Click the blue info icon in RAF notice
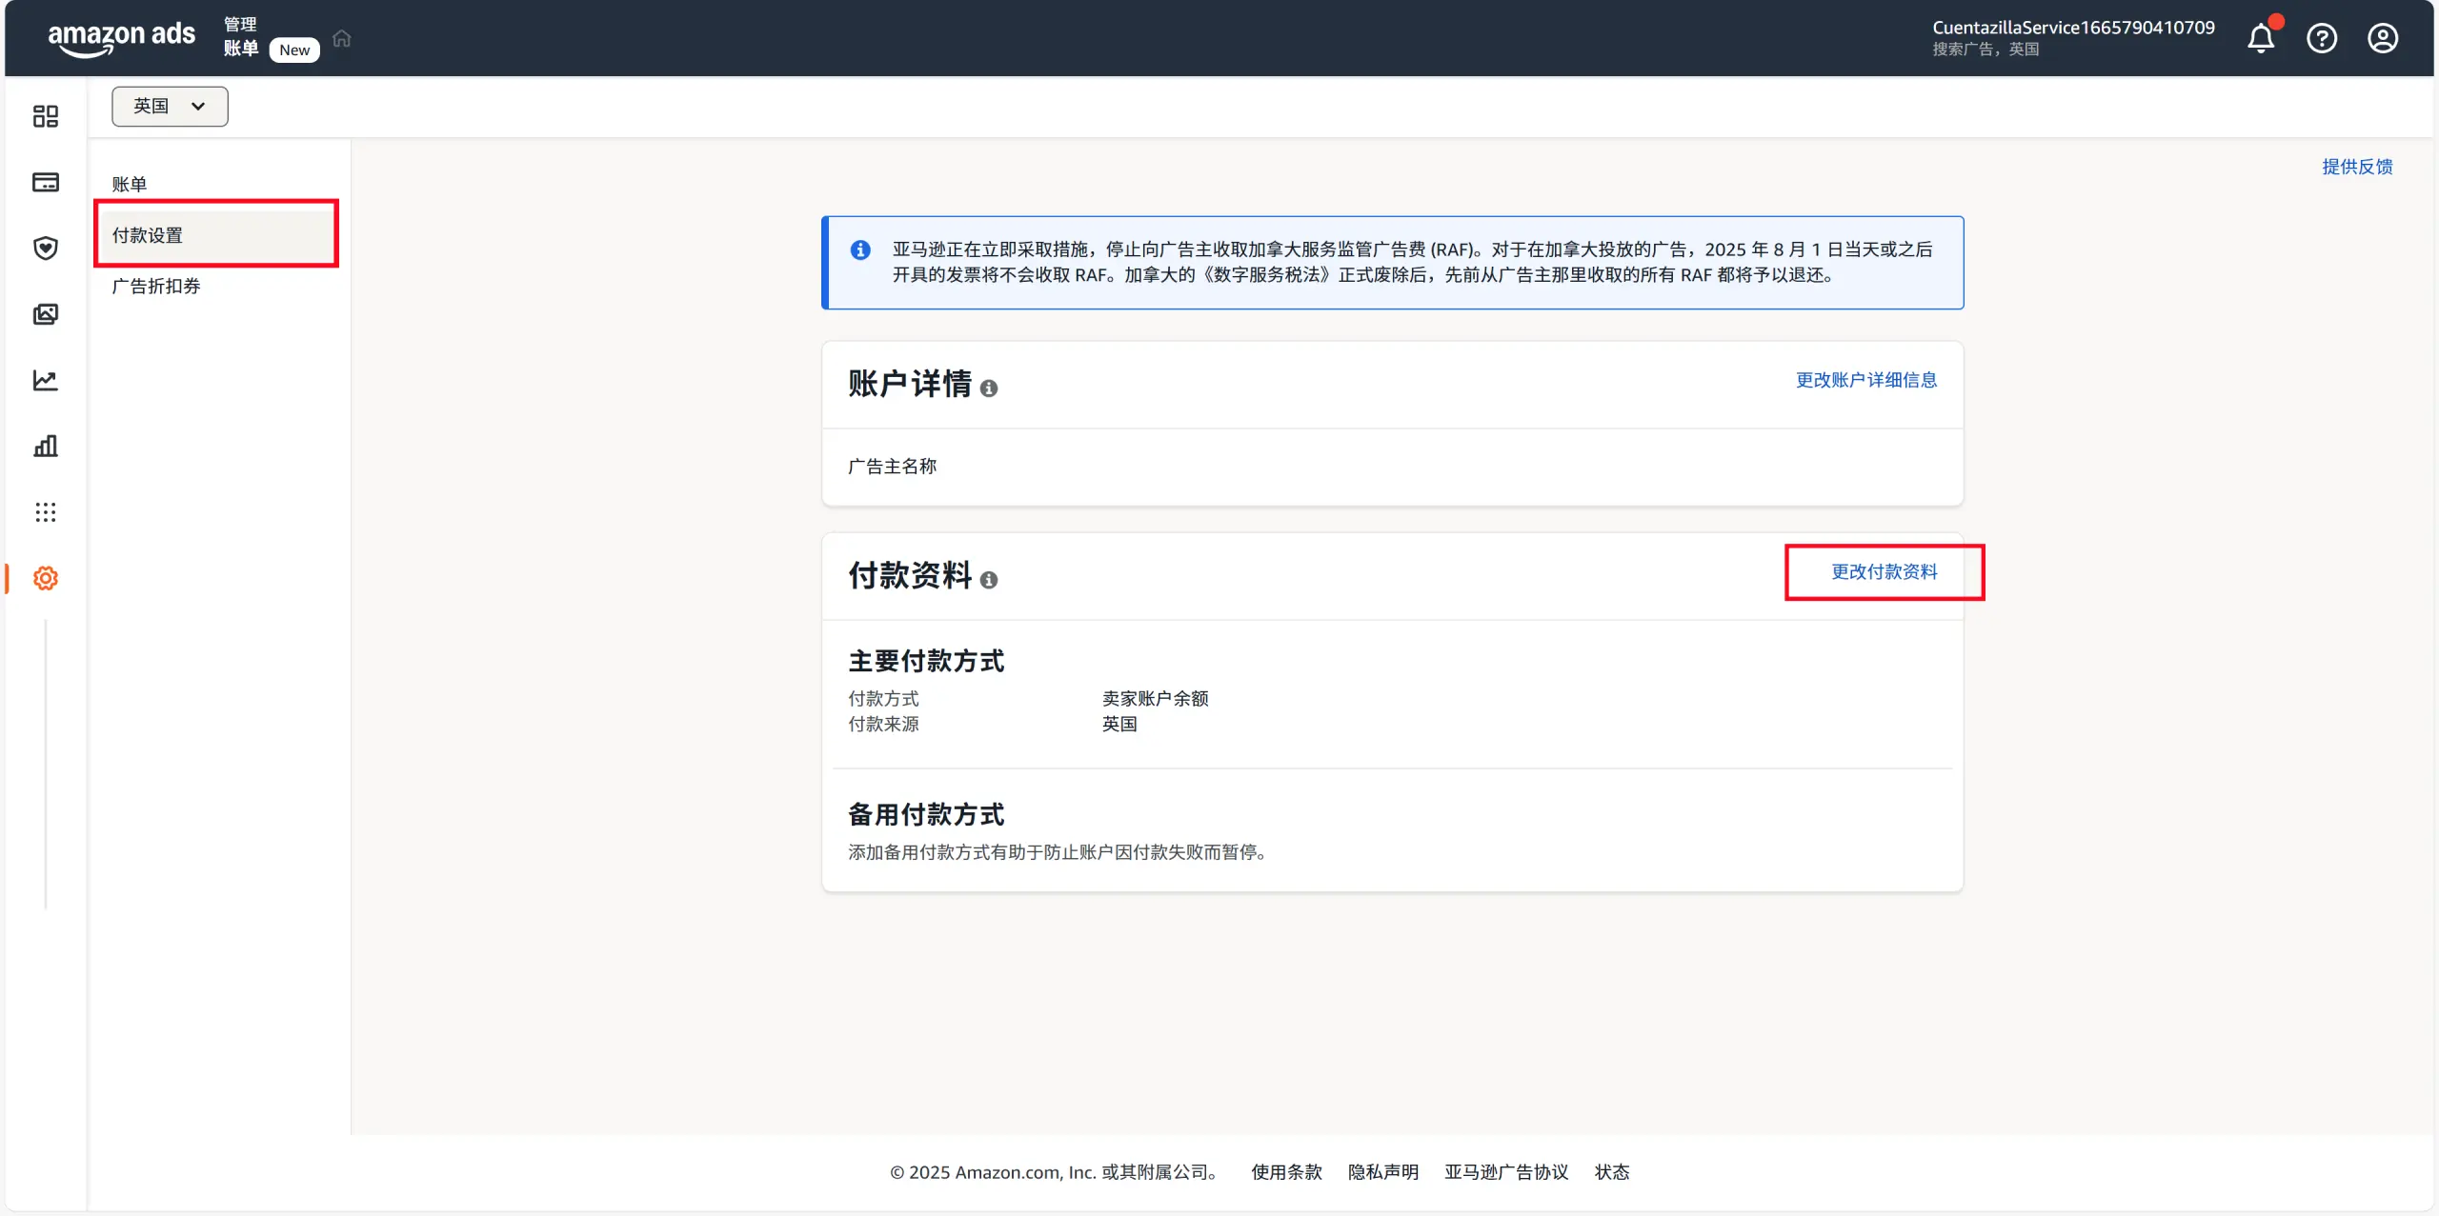Viewport: 2439px width, 1216px height. pos(860,249)
